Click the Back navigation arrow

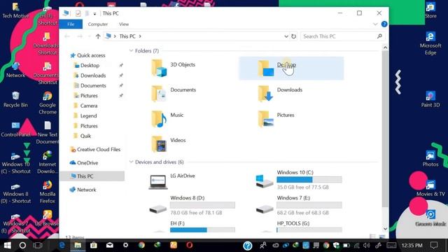point(67,36)
